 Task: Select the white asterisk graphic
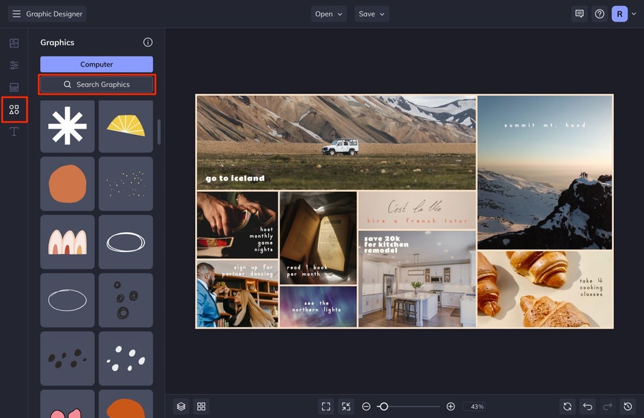68,126
